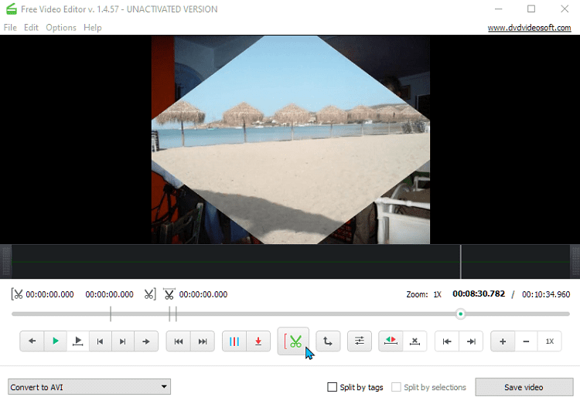Go to the previous frame
The width and height of the screenshot is (580, 397).
(x=100, y=341)
